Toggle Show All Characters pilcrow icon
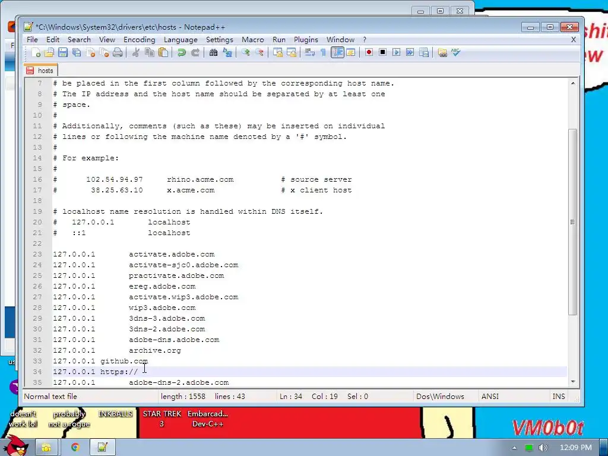Viewport: 608px width, 456px height. pyautogui.click(x=323, y=53)
